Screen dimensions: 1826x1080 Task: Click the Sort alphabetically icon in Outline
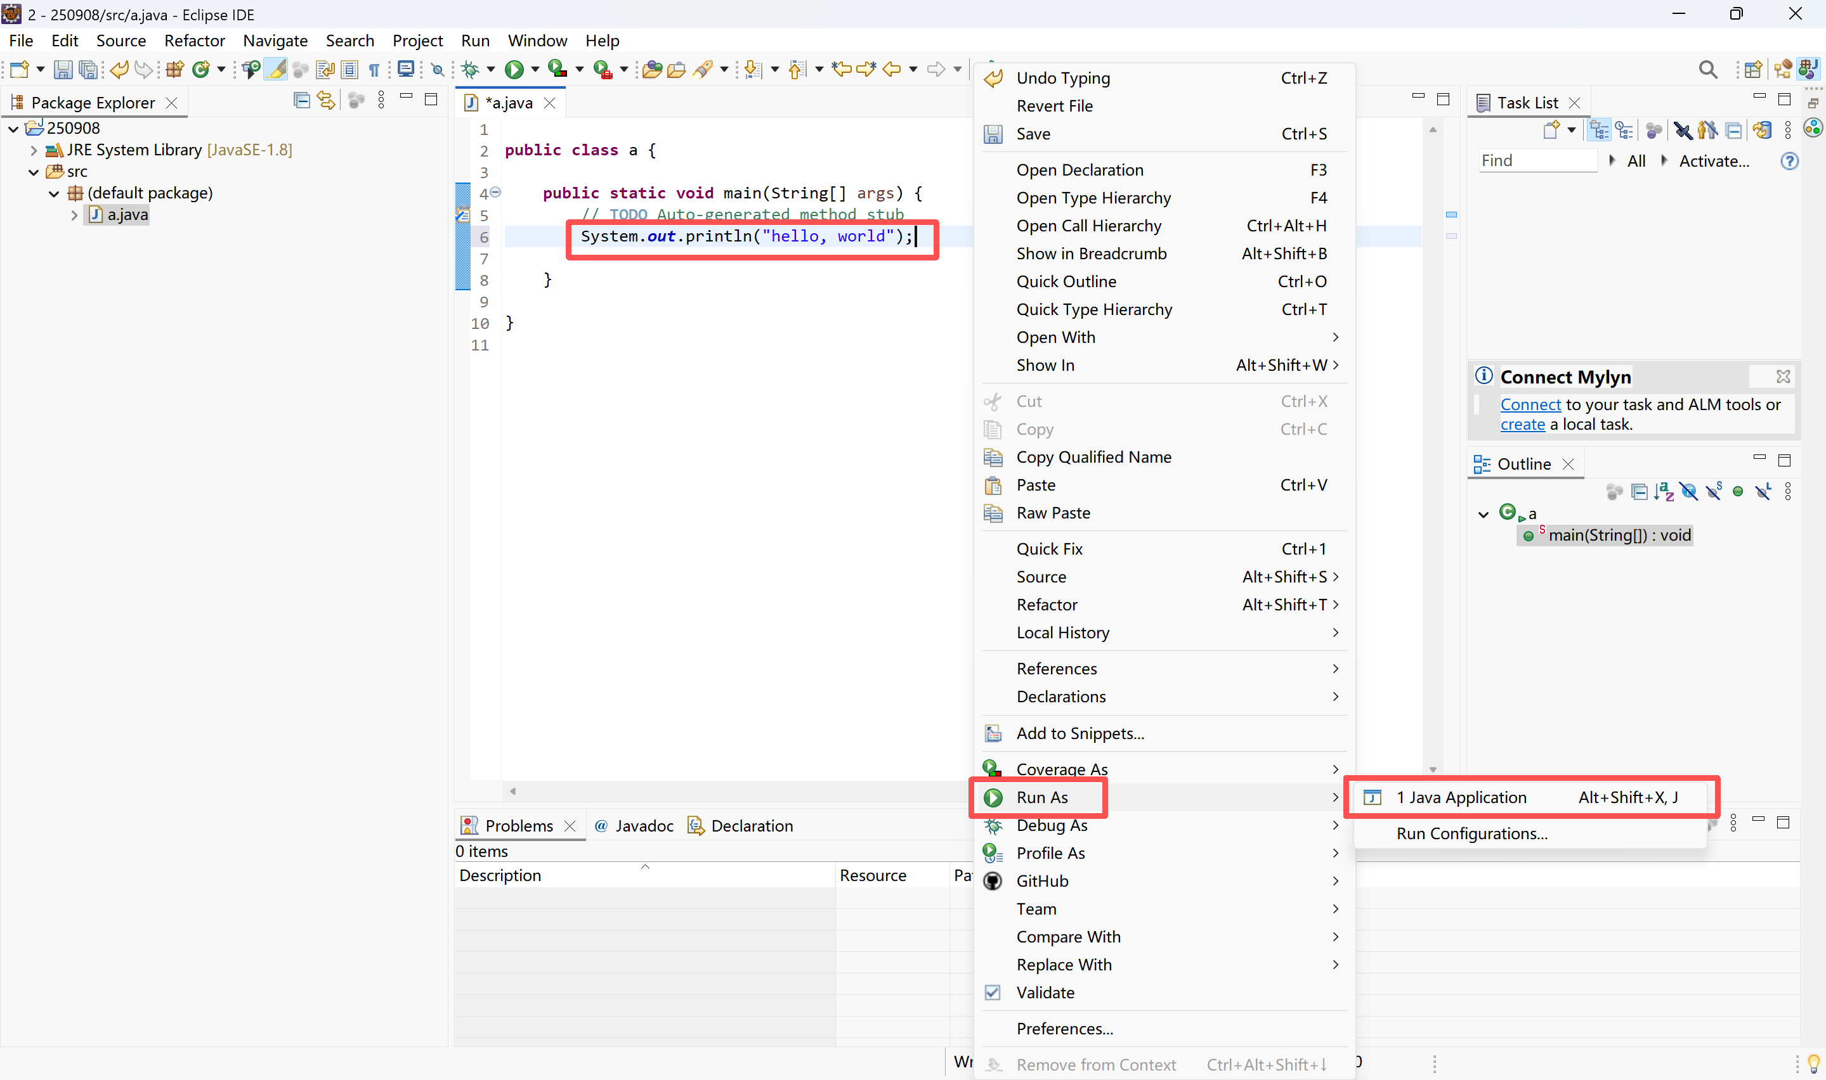point(1663,492)
